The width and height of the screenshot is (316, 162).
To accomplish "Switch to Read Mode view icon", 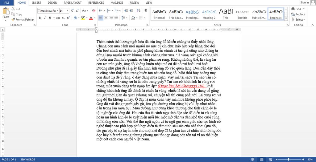I will tap(253, 160).
